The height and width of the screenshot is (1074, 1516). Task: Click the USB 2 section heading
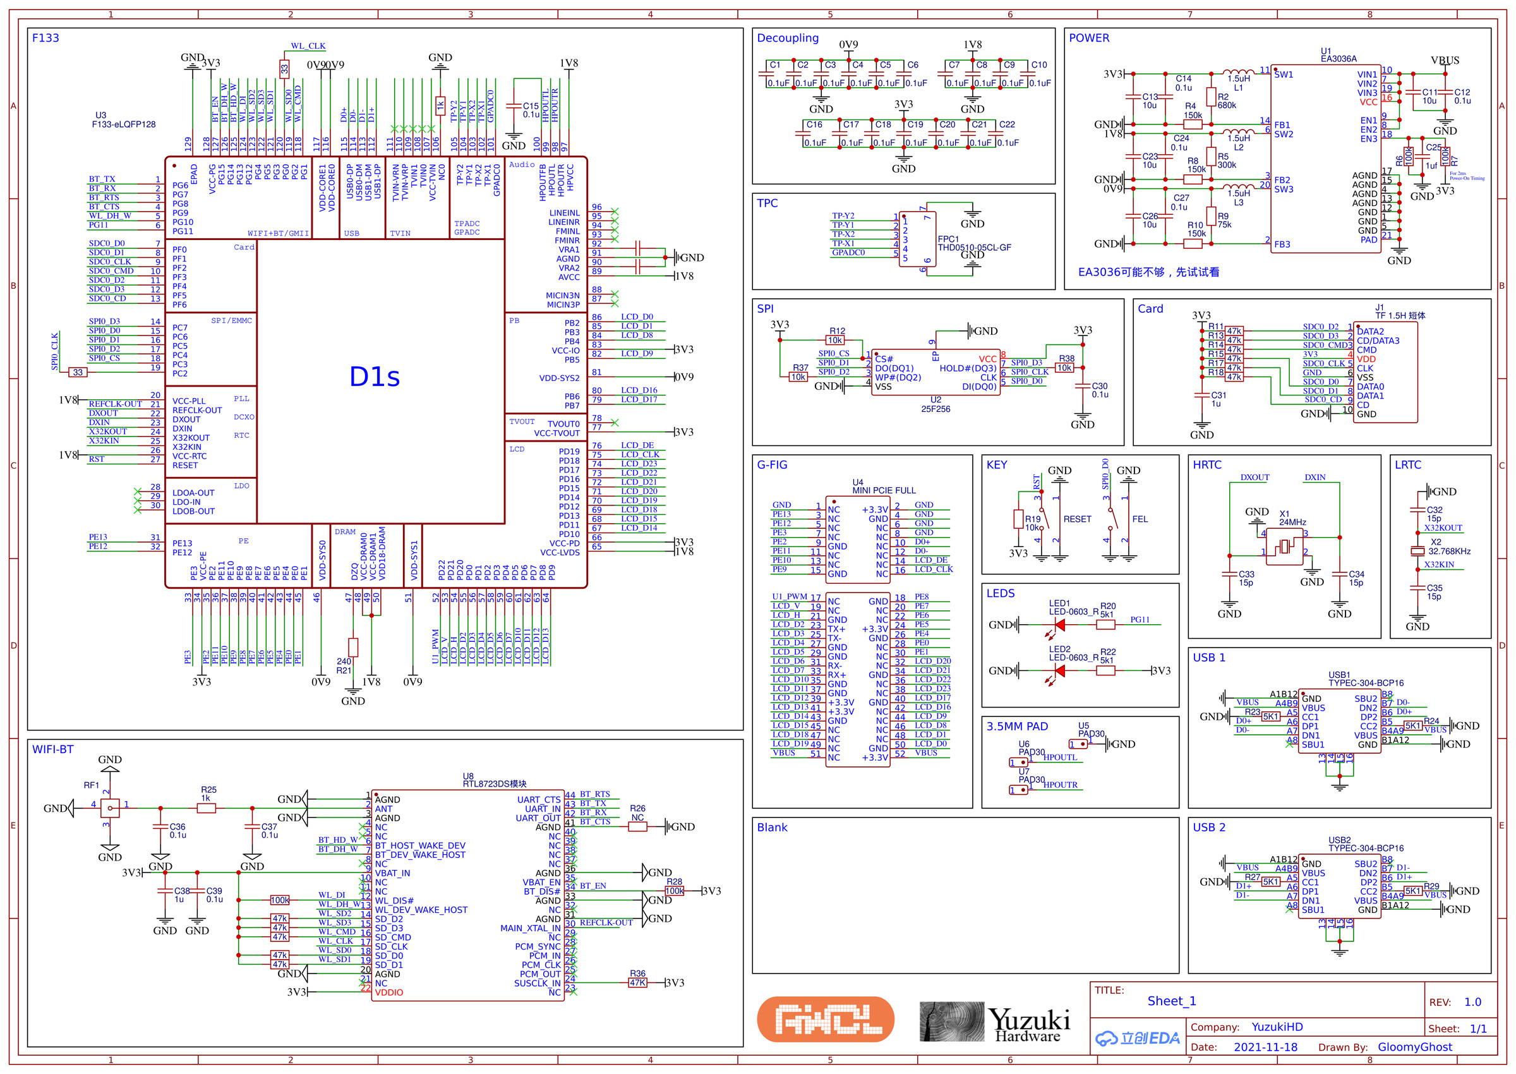[1208, 826]
